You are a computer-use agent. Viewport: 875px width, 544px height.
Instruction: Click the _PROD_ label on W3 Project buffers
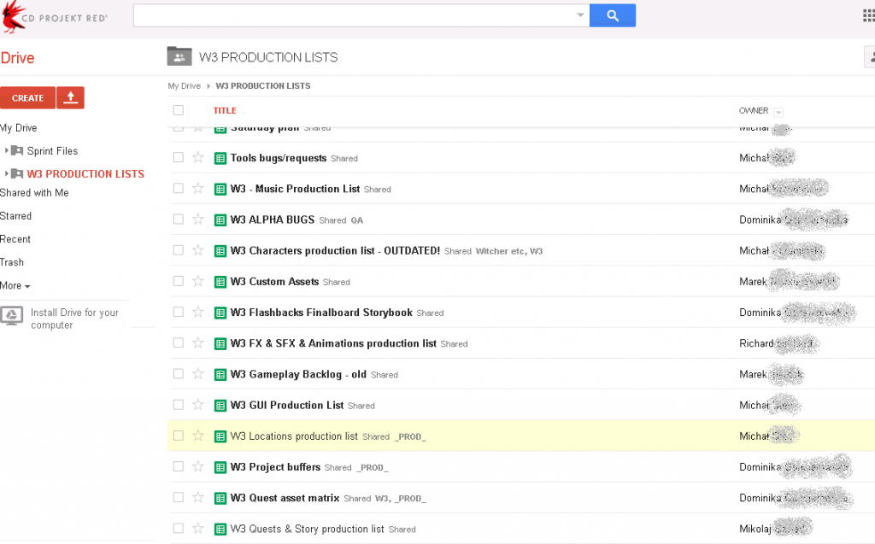point(373,467)
